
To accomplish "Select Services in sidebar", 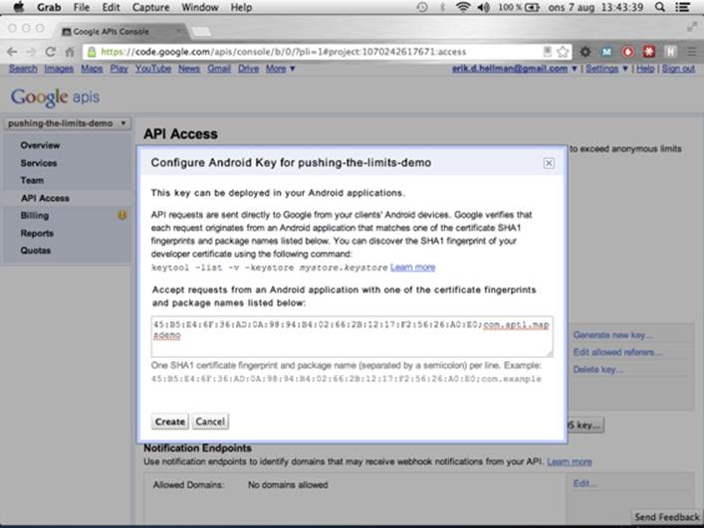I will point(39,163).
